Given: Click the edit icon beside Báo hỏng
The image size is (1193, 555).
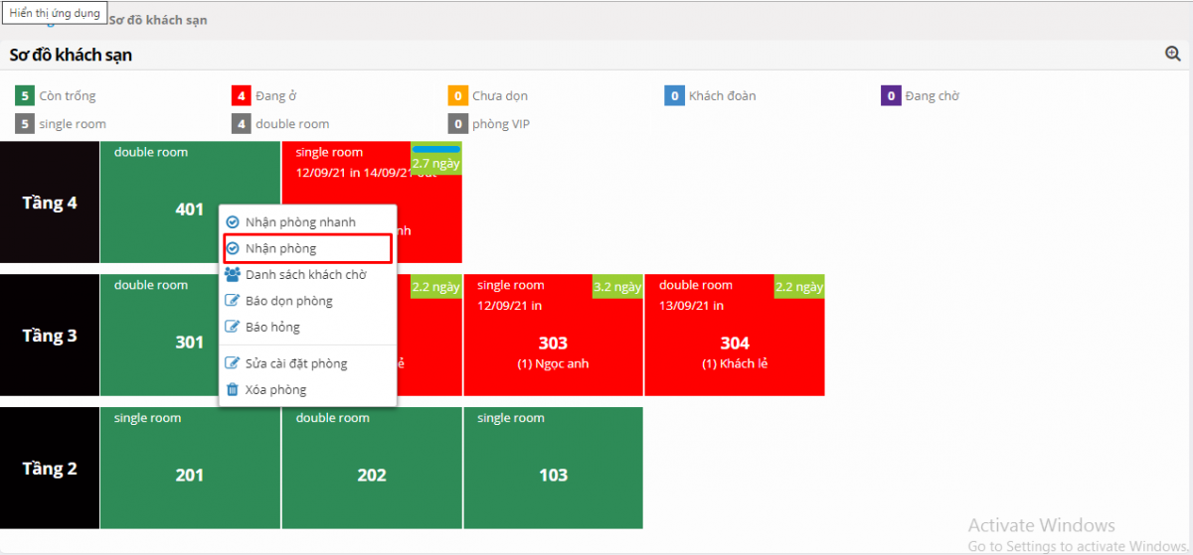Looking at the screenshot, I should (x=233, y=327).
